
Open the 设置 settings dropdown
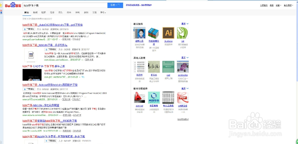click(x=278, y=5)
